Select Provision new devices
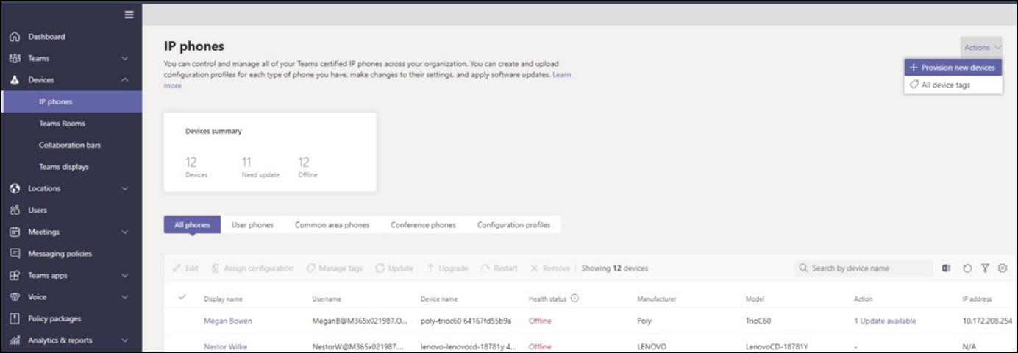Image resolution: width=1018 pixels, height=353 pixels. 953,68
